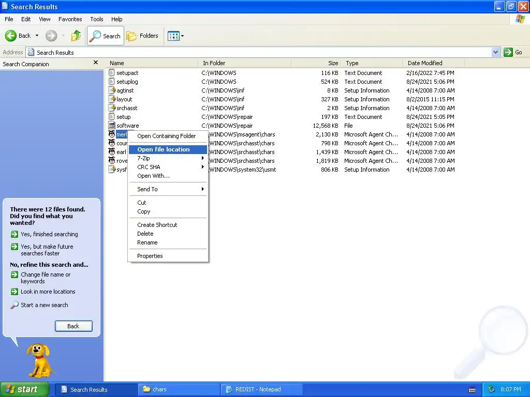Select the merlin agent character icon

[x=112, y=134]
